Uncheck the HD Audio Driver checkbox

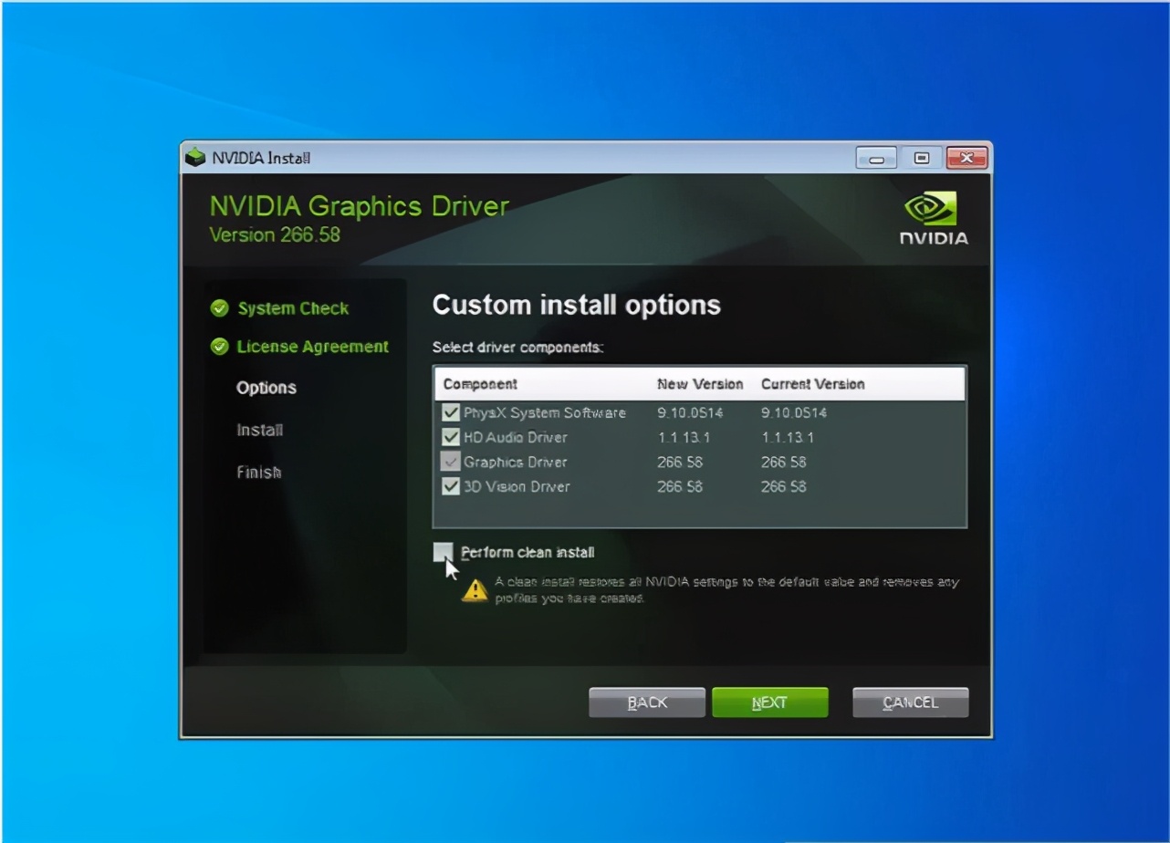(x=450, y=437)
